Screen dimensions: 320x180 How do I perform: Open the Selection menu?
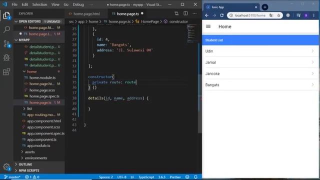tap(39, 4)
